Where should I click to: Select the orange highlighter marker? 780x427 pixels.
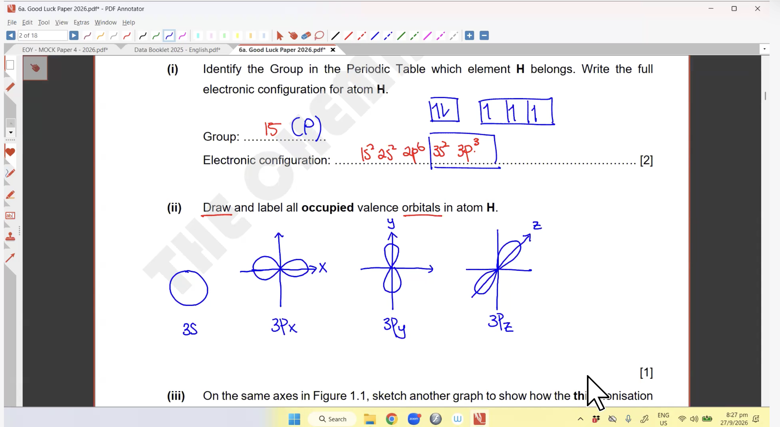tap(251, 35)
